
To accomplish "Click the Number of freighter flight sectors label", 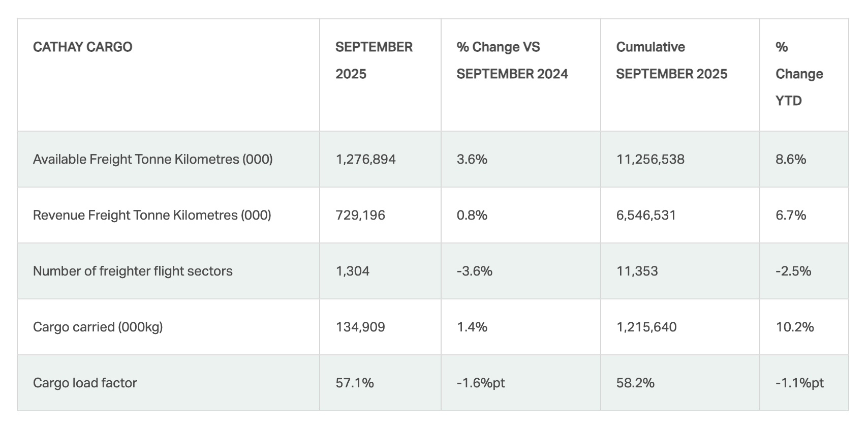I will (133, 271).
